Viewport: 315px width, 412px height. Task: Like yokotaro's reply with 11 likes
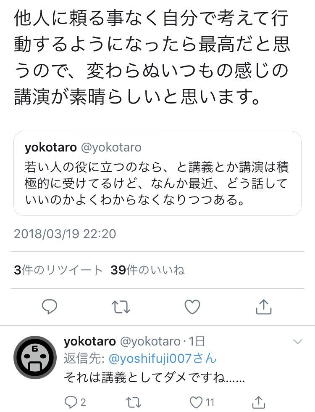197,402
